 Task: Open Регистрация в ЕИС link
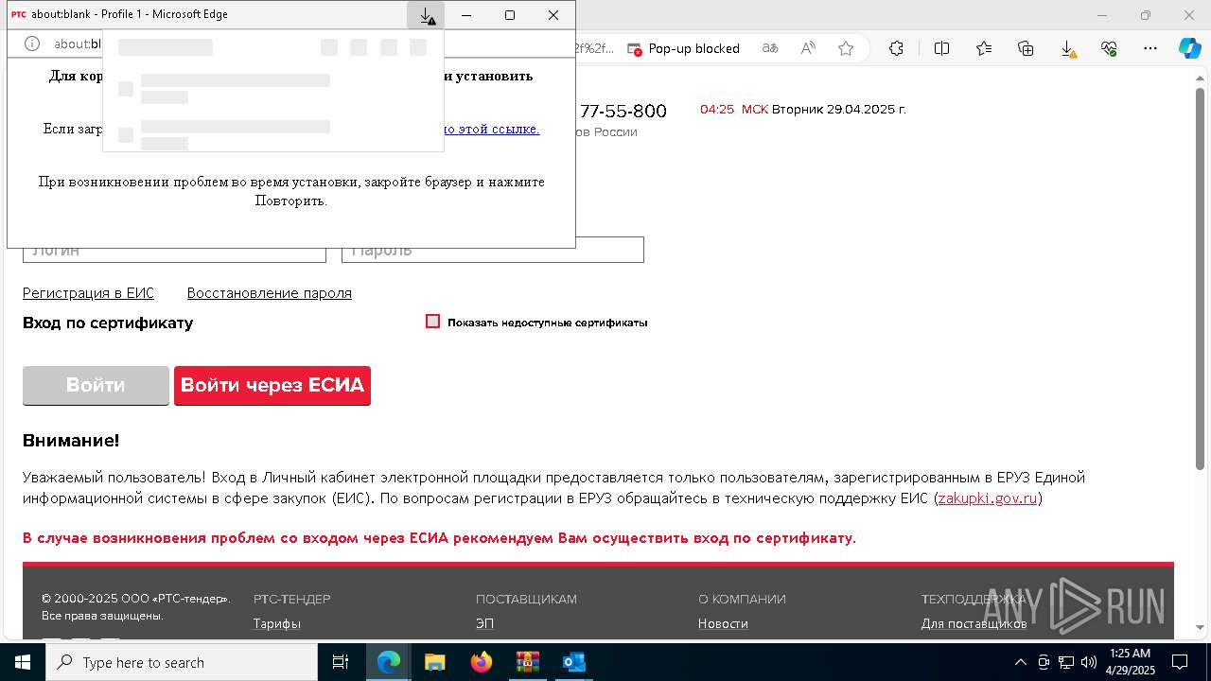coord(88,293)
